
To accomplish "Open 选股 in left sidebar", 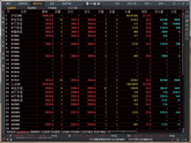I will [3, 56].
